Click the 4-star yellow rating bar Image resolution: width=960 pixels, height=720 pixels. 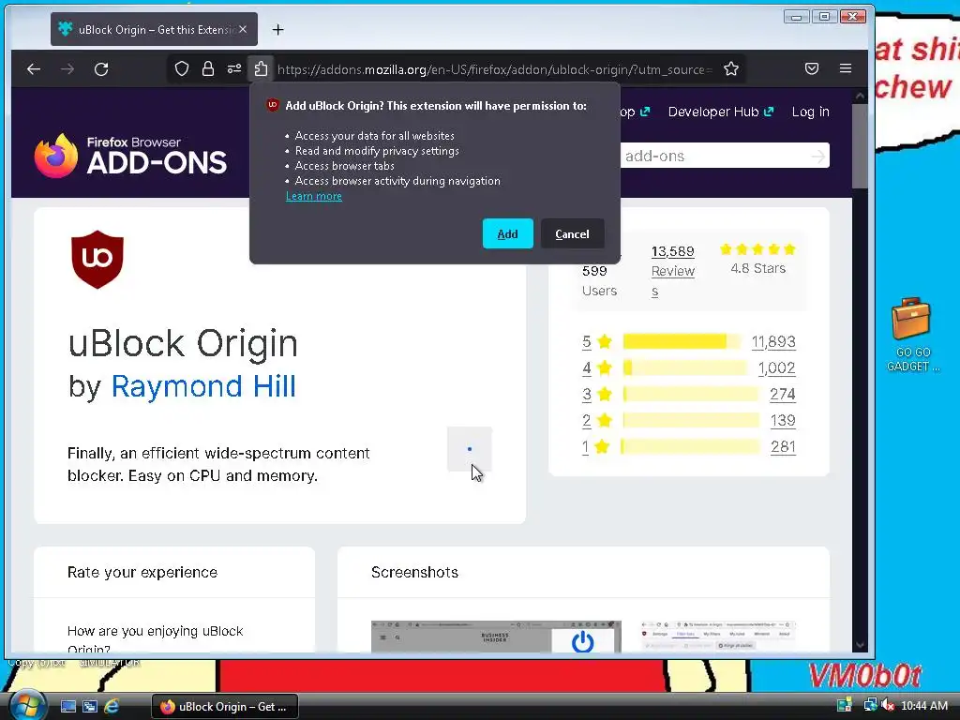[x=685, y=367]
